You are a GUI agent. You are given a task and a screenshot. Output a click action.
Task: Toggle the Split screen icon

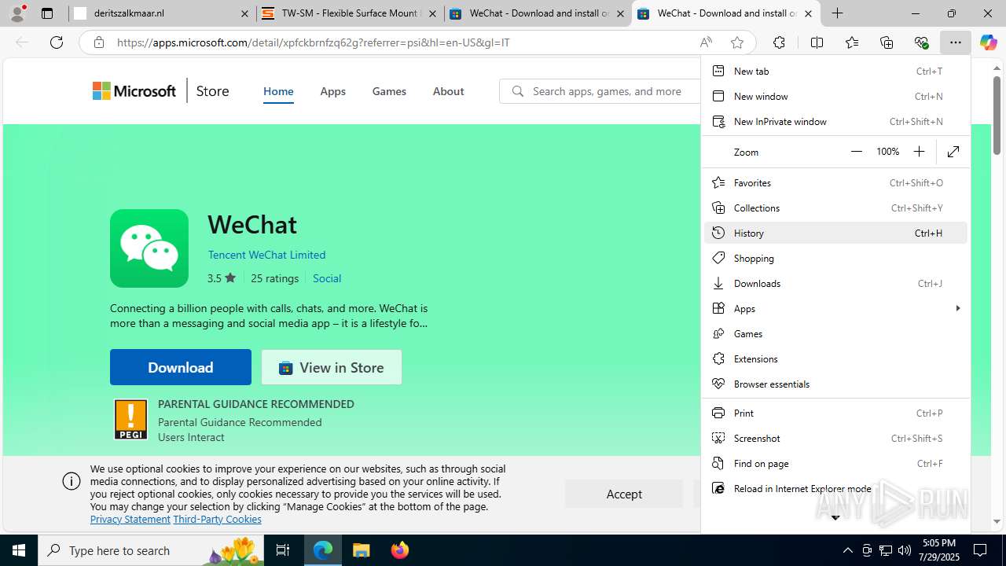(817, 42)
